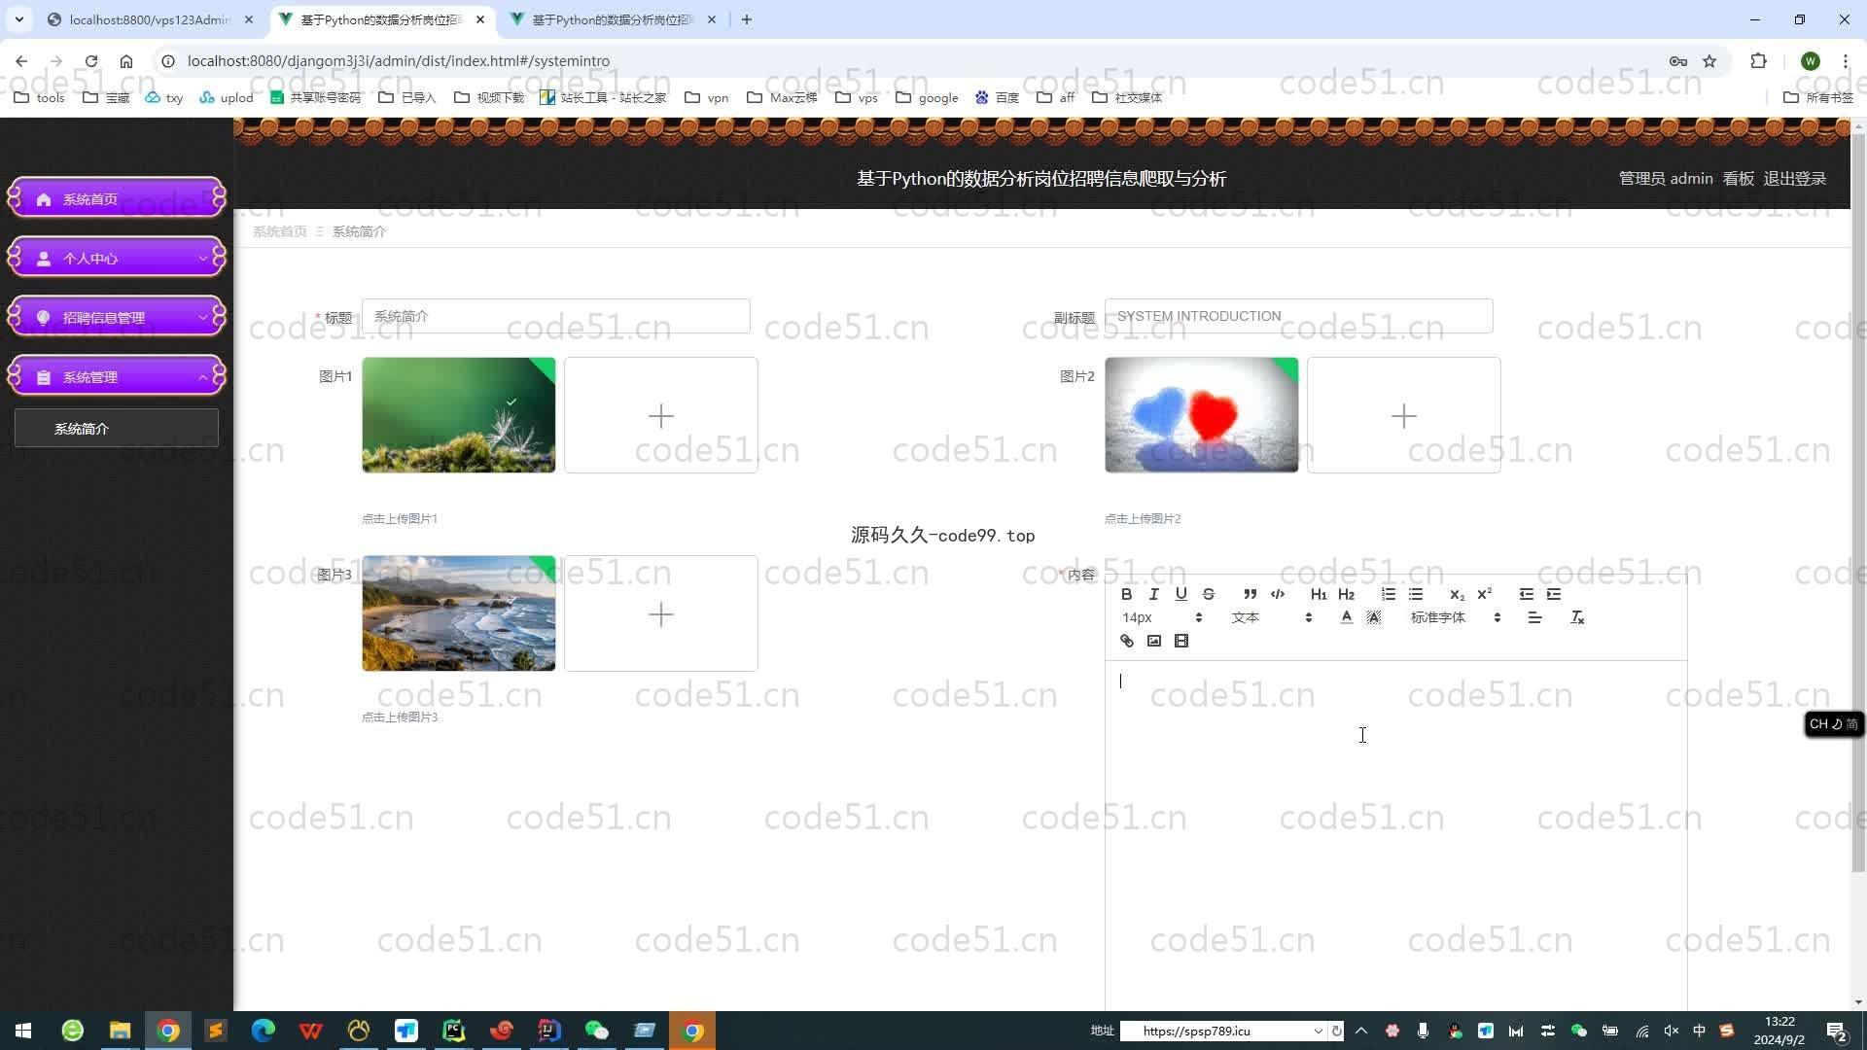Expand 招聘信息管理 sidebar menu

coord(117,317)
